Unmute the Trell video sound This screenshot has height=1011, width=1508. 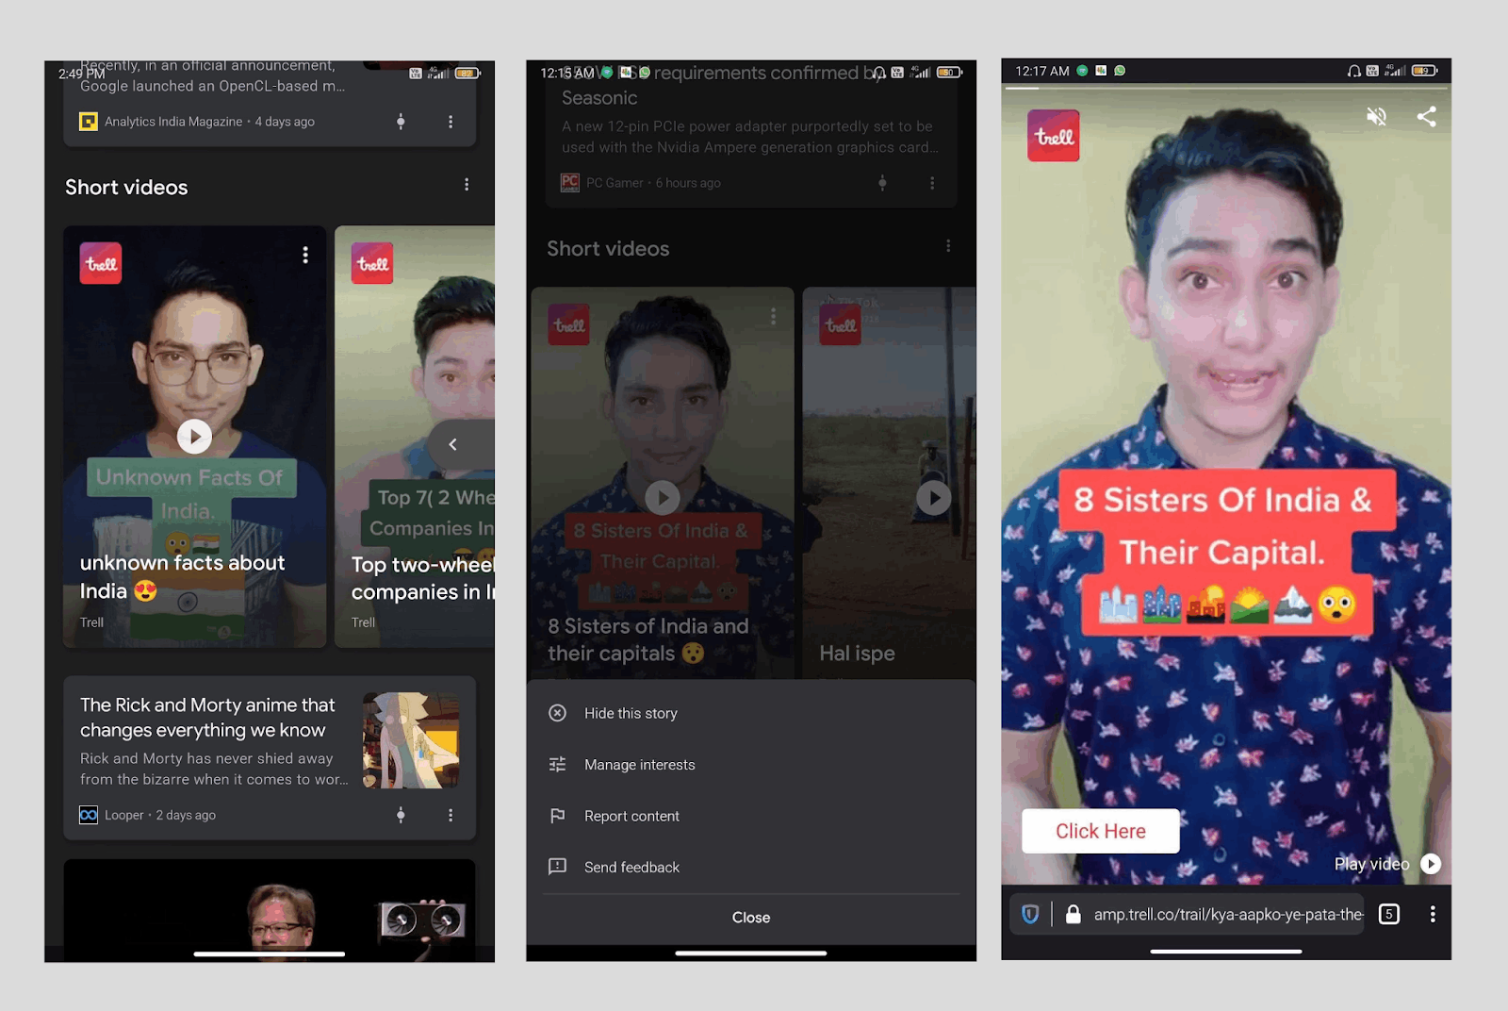[1377, 117]
